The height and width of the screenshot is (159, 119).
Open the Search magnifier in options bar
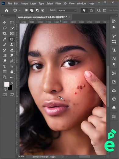99,10
